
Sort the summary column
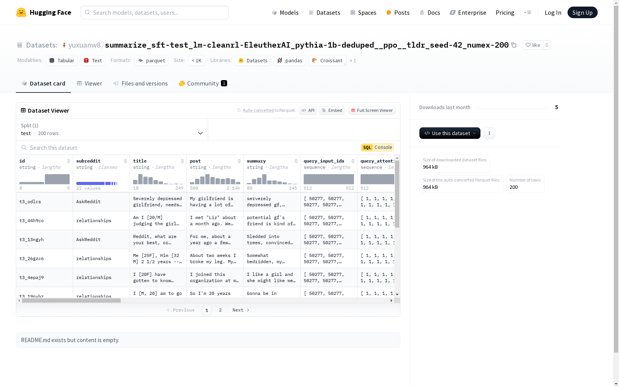tap(296, 161)
